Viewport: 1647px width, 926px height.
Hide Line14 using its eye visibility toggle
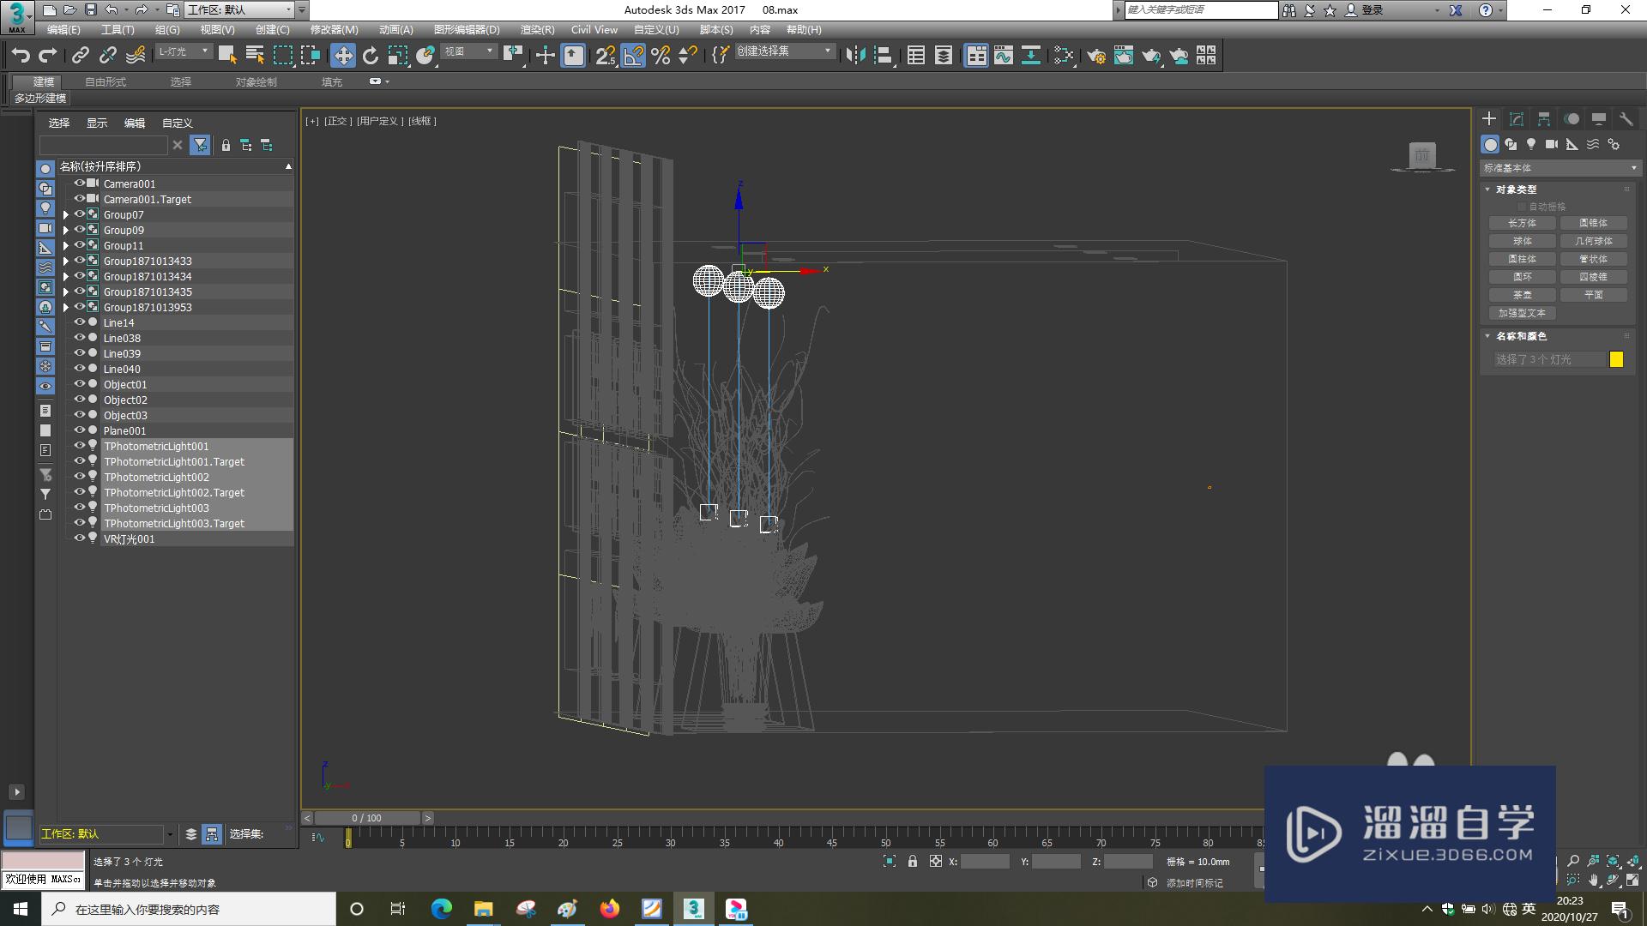click(79, 322)
